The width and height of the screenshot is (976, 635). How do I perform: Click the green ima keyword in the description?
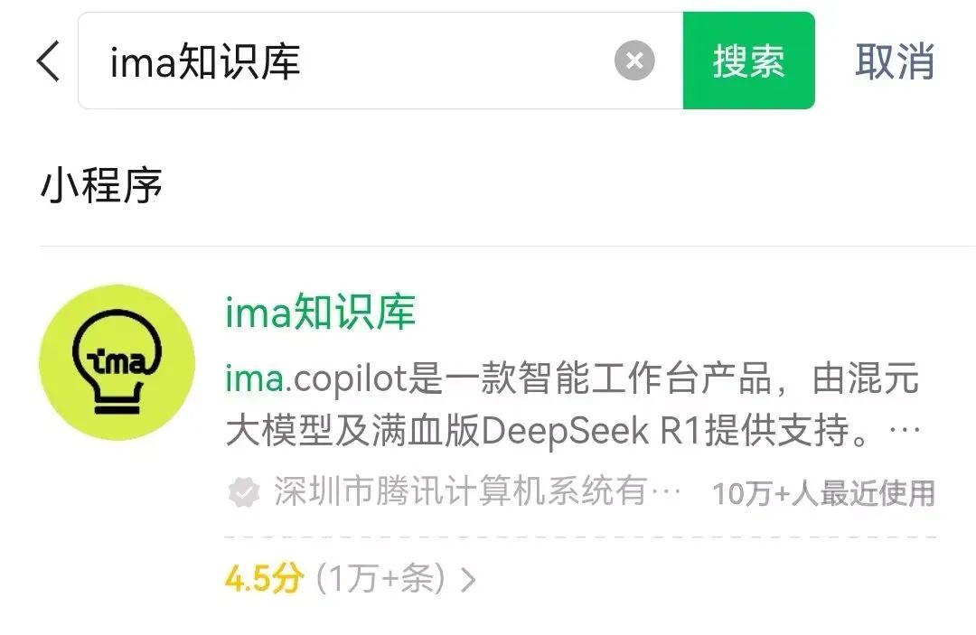tap(255, 378)
